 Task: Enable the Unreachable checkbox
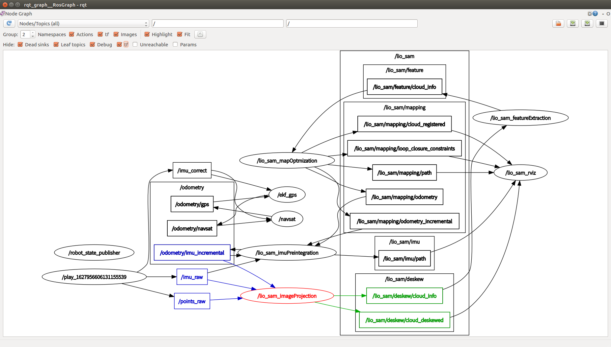135,44
